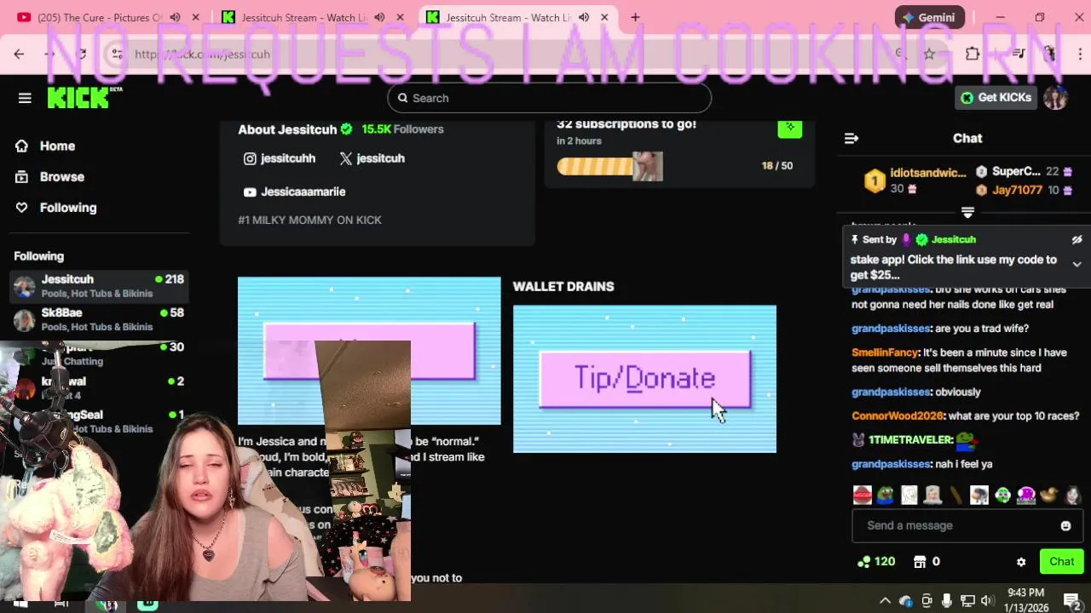Close The Cure YouTube tab
This screenshot has height=613, width=1091.
click(195, 17)
